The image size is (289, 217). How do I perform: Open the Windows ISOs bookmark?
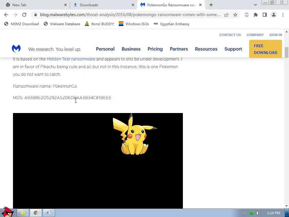tap(134, 24)
